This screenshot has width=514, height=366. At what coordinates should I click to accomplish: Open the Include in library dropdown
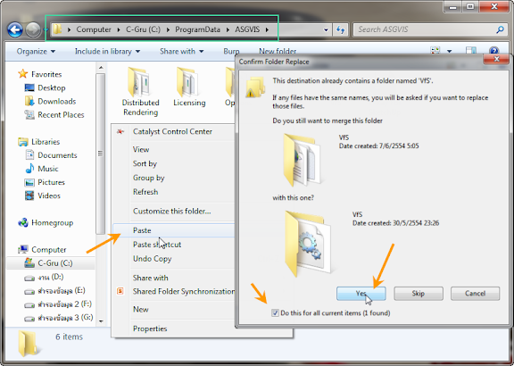tap(107, 51)
